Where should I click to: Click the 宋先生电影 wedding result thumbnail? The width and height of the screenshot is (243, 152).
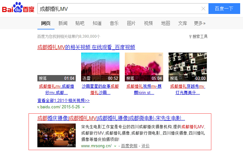coord(56,135)
